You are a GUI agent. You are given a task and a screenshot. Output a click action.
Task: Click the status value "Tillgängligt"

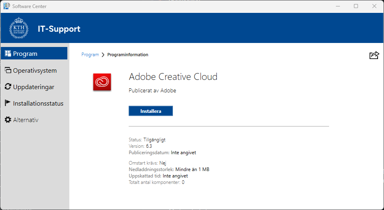[x=154, y=140]
